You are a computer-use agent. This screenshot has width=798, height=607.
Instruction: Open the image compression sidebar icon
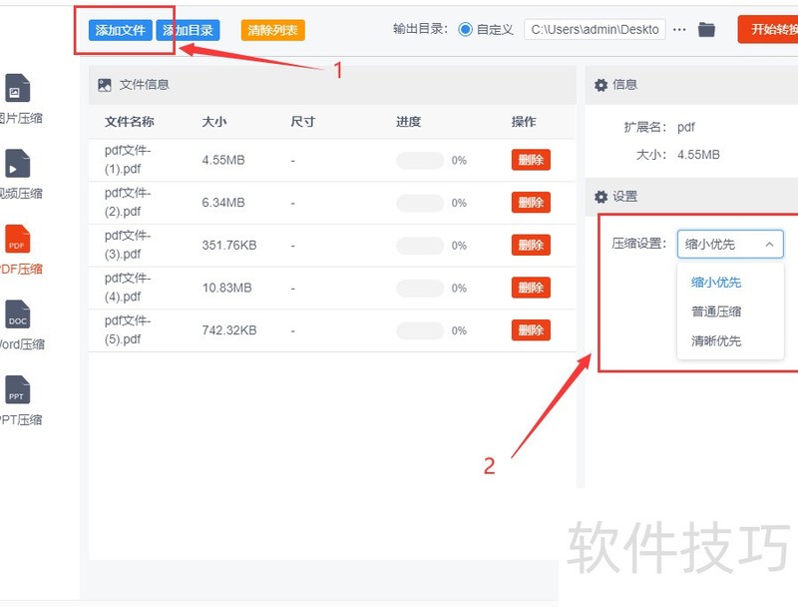point(17,90)
